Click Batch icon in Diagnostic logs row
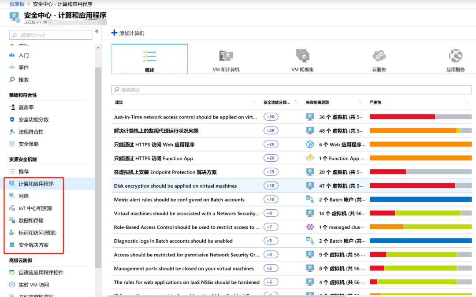The width and height of the screenshot is (476, 297). pyautogui.click(x=310, y=241)
